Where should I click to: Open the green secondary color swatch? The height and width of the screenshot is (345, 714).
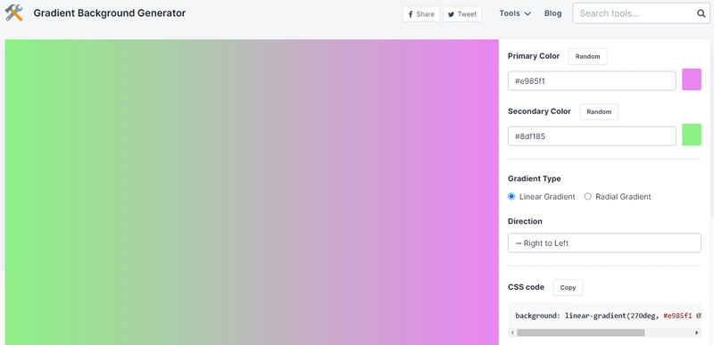(691, 135)
